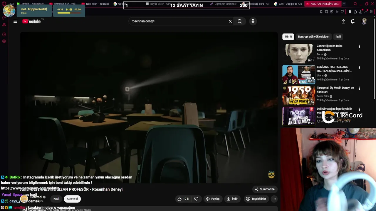The width and height of the screenshot is (376, 211).
Task: Switch to the ZAR - Google'da Ara tab
Action: pos(288,4)
